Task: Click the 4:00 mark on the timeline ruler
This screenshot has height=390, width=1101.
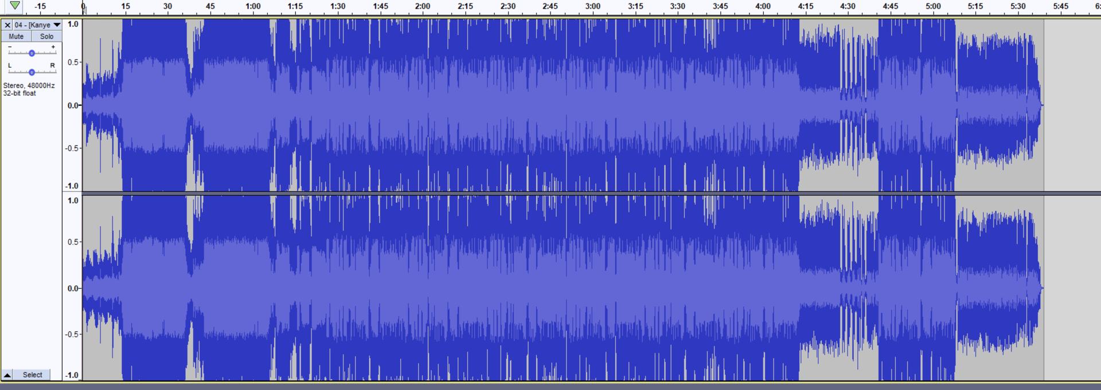Action: click(x=763, y=6)
